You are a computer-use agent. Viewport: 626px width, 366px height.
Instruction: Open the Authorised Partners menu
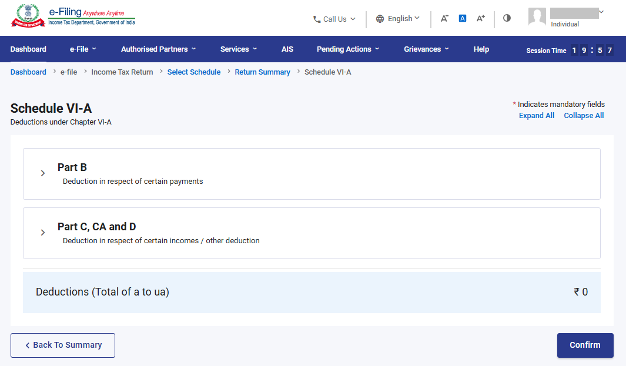159,49
